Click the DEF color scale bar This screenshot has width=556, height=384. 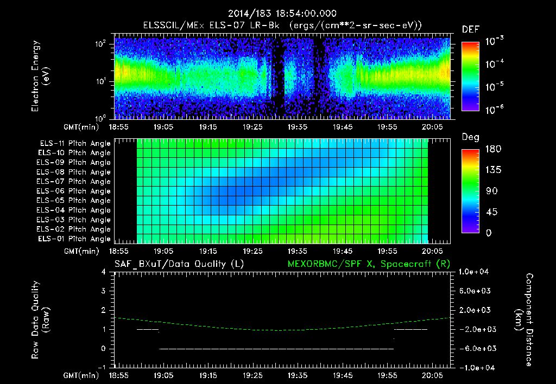(470, 76)
